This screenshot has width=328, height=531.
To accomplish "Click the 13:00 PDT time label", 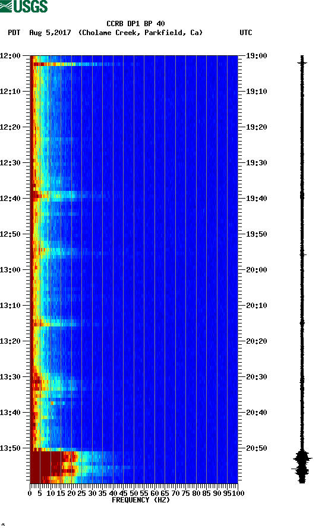I will [x=10, y=270].
